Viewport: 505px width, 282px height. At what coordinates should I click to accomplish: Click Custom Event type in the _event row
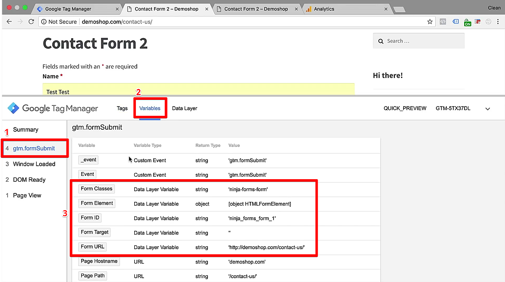point(150,160)
